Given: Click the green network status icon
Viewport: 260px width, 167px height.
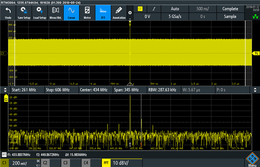Looking at the screenshot, I should pos(255,16).
